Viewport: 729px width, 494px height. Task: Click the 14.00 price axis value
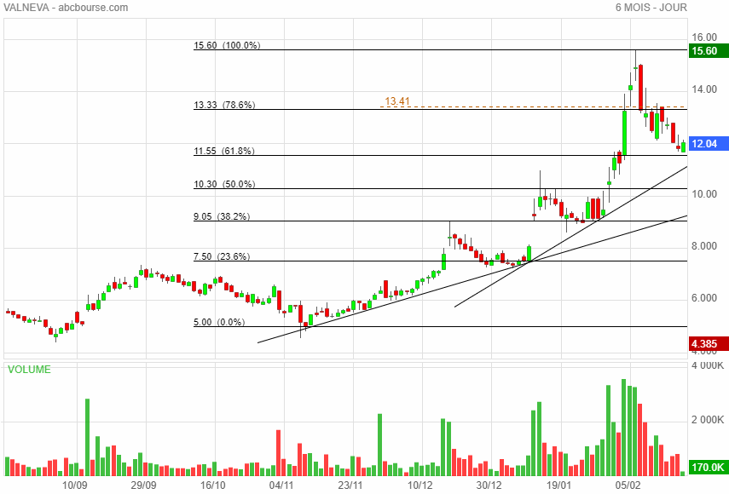704,89
